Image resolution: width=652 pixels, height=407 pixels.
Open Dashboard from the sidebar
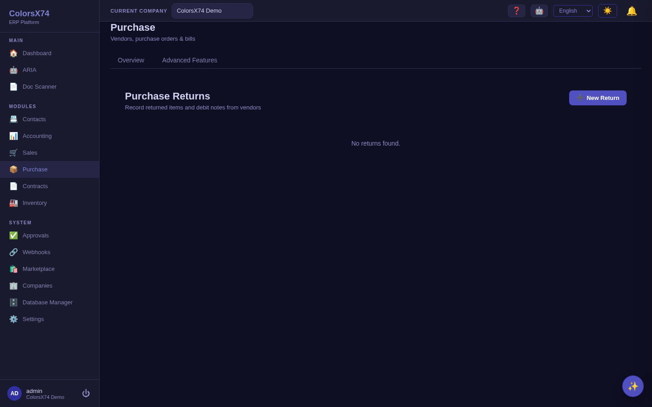coord(49,53)
